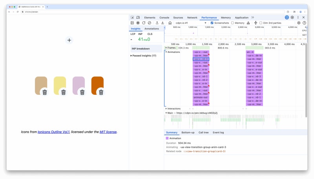Image resolution: width=314 pixels, height=179 pixels.
Task: Enable the Memory checkbox
Action: click(x=232, y=23)
